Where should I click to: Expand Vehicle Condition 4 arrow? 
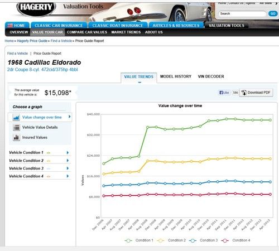coord(68,176)
